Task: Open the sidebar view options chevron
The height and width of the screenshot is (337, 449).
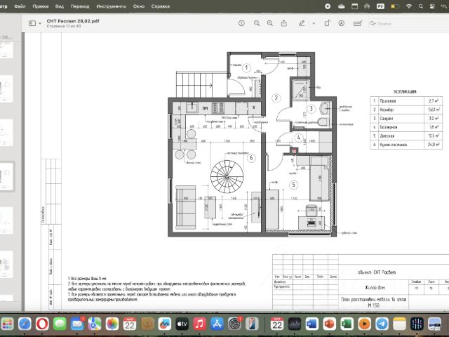Action: pos(40,23)
